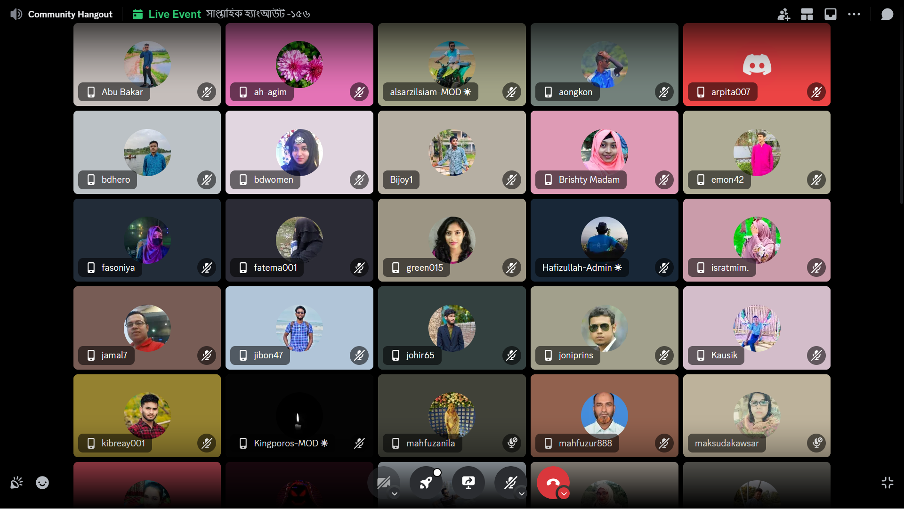Viewport: 904px width, 509px height.
Task: Share your screen with the monitor icon
Action: click(468, 483)
